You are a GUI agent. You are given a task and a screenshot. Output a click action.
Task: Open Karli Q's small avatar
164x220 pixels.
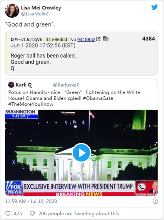click(x=11, y=85)
